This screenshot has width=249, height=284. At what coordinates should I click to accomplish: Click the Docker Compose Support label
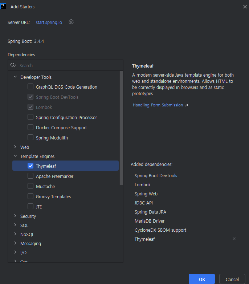pyautogui.click(x=61, y=128)
